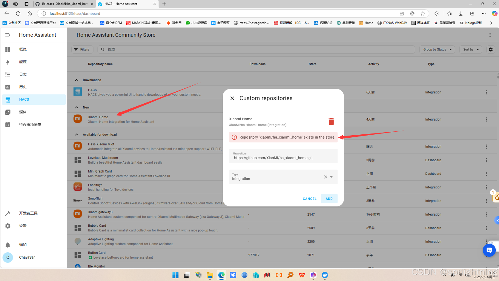Open the table settings gear

(491, 50)
